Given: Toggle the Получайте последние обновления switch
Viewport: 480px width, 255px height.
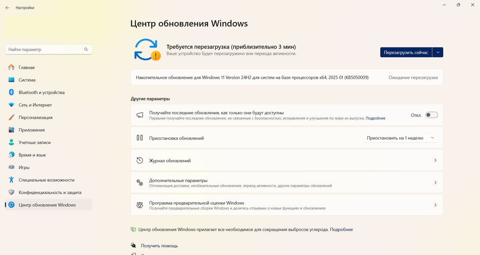Looking at the screenshot, I should tap(432, 115).
